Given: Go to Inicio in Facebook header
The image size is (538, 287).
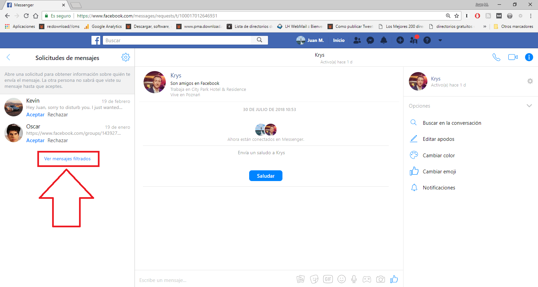Looking at the screenshot, I should (339, 40).
